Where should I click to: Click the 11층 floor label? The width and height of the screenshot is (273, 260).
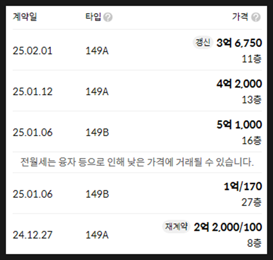point(252,59)
